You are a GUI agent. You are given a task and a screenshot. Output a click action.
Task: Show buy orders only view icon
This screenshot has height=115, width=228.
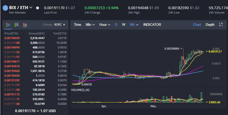16,25
